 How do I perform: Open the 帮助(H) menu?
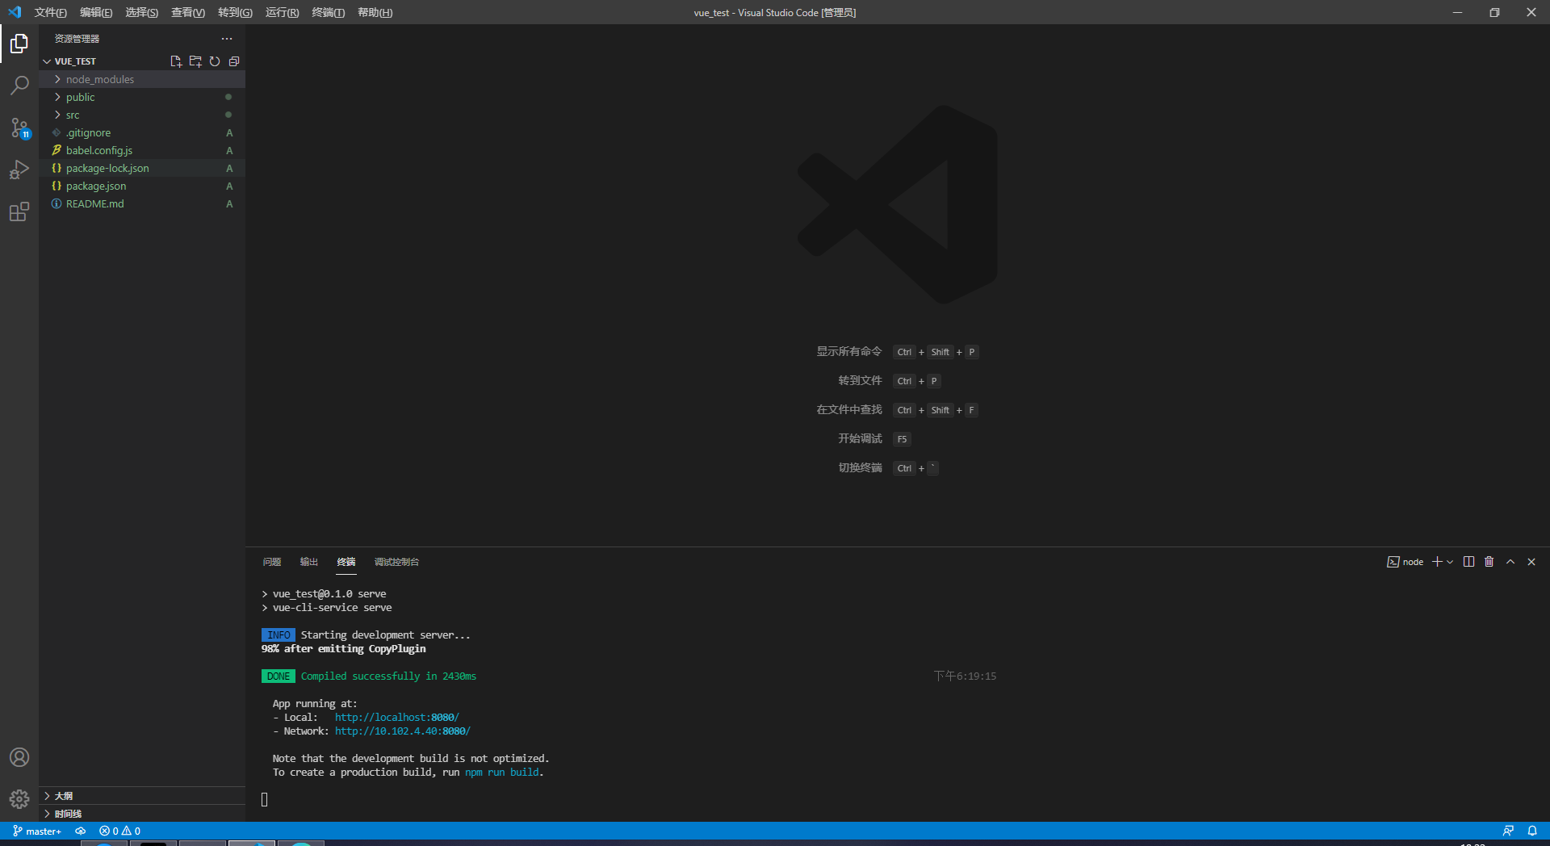coord(375,12)
